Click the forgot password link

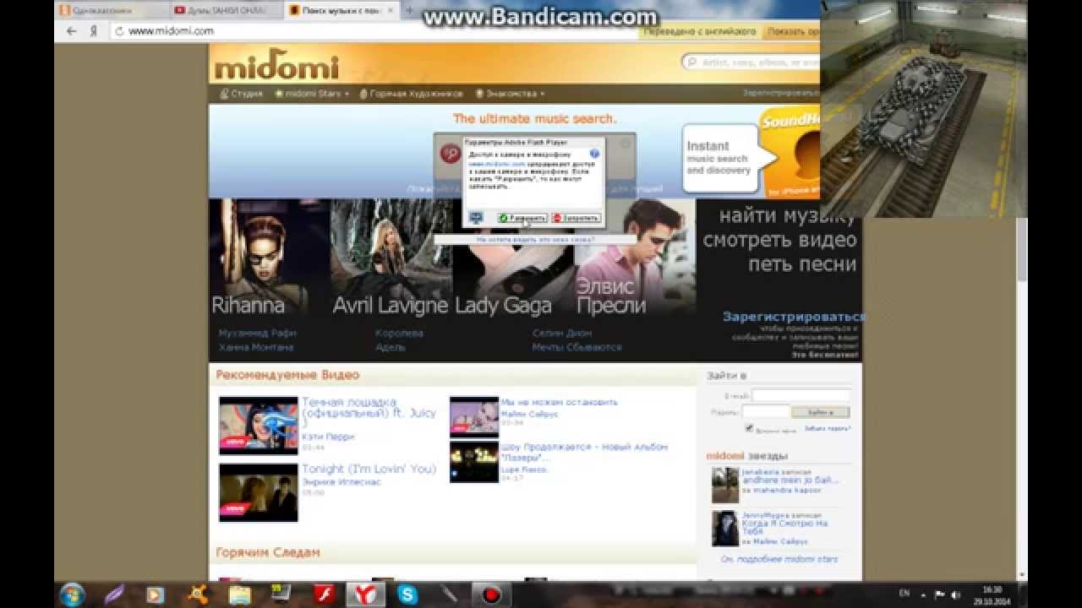pos(827,429)
